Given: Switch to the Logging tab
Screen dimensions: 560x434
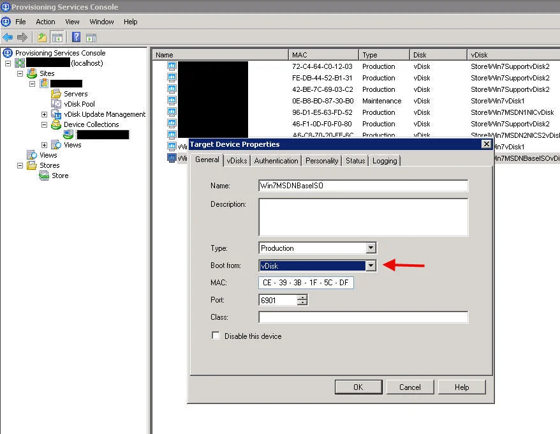Looking at the screenshot, I should (385, 161).
